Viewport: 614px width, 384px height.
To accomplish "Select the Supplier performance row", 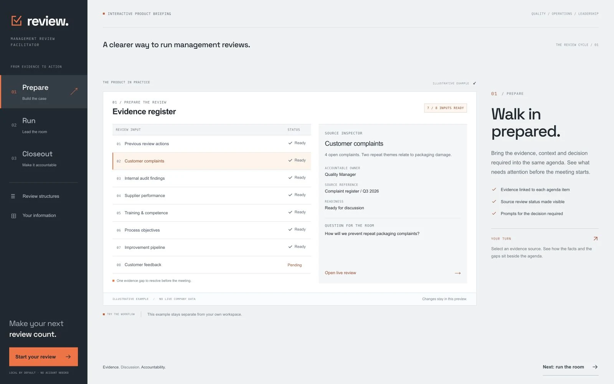I will point(211,195).
